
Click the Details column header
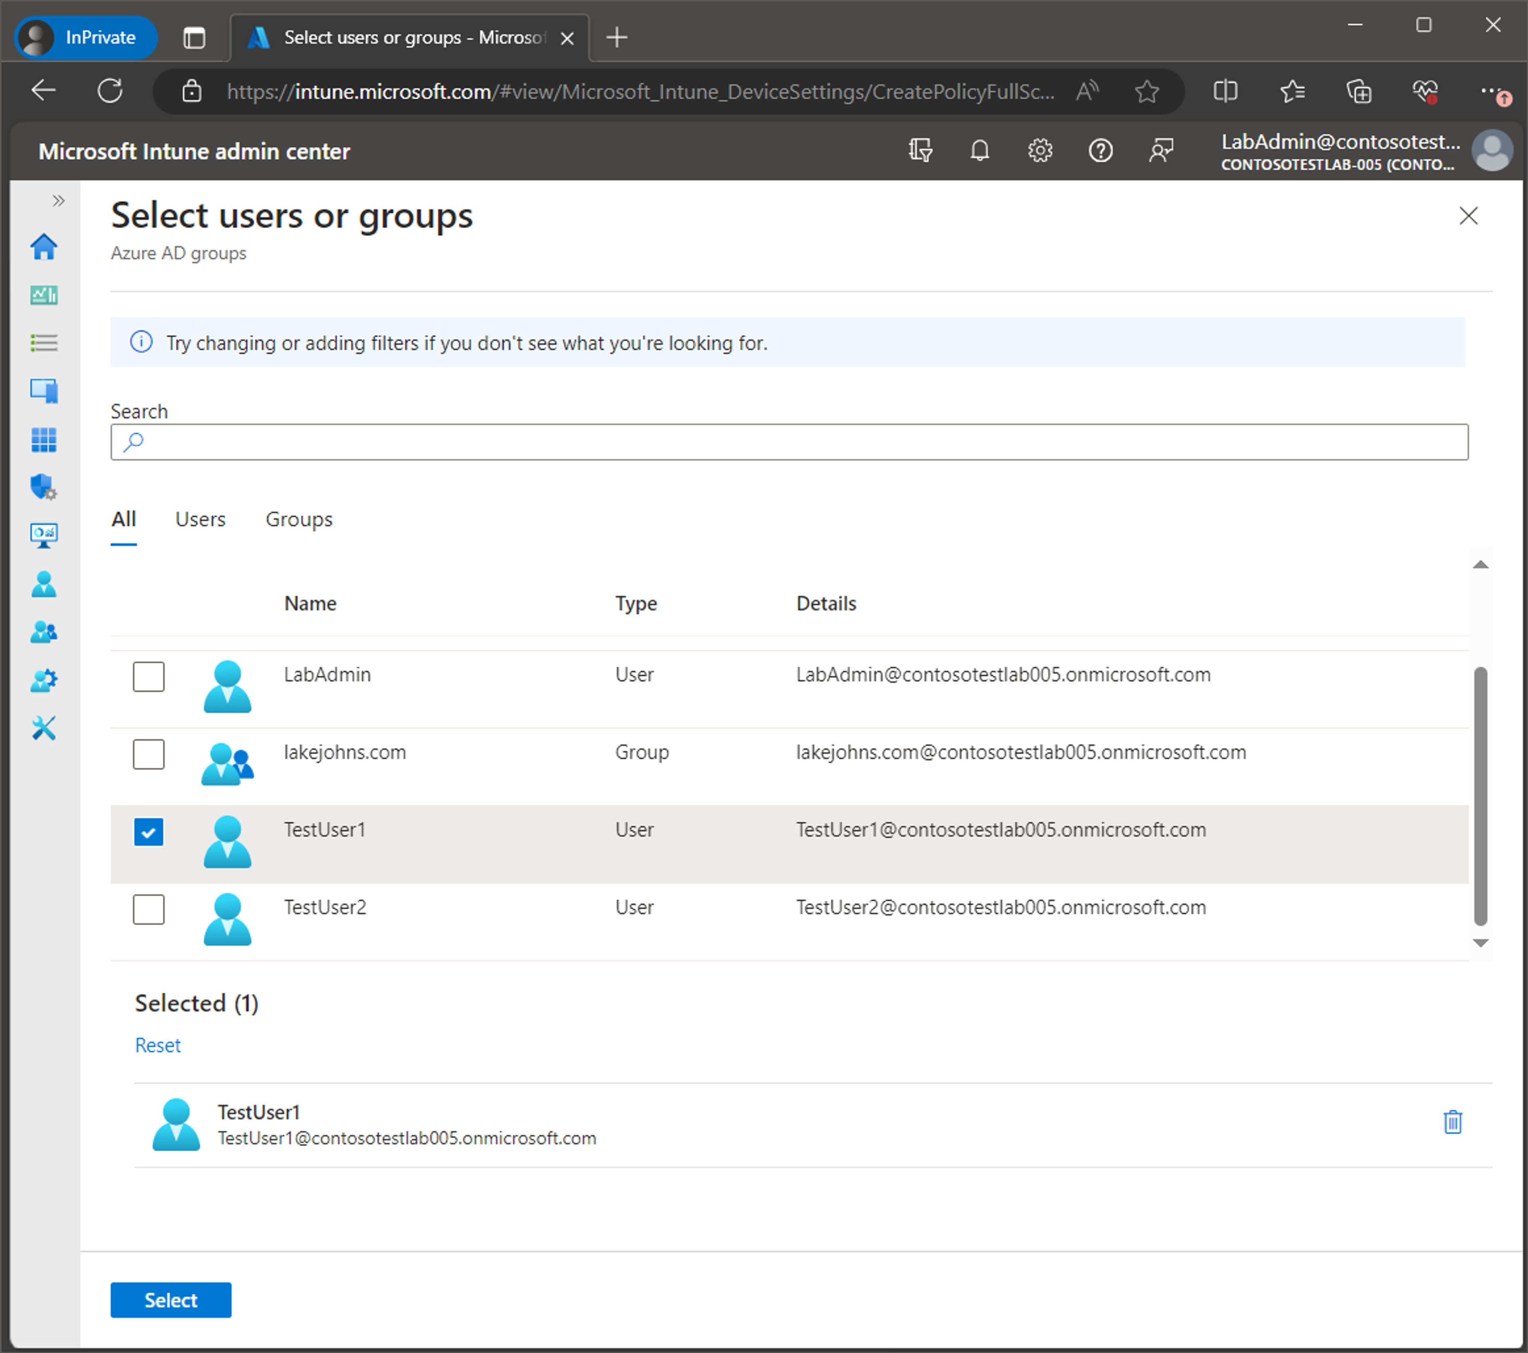pyautogui.click(x=826, y=603)
